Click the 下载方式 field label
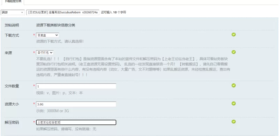Screen dimensions: 279x136 pyautogui.click(x=12, y=36)
